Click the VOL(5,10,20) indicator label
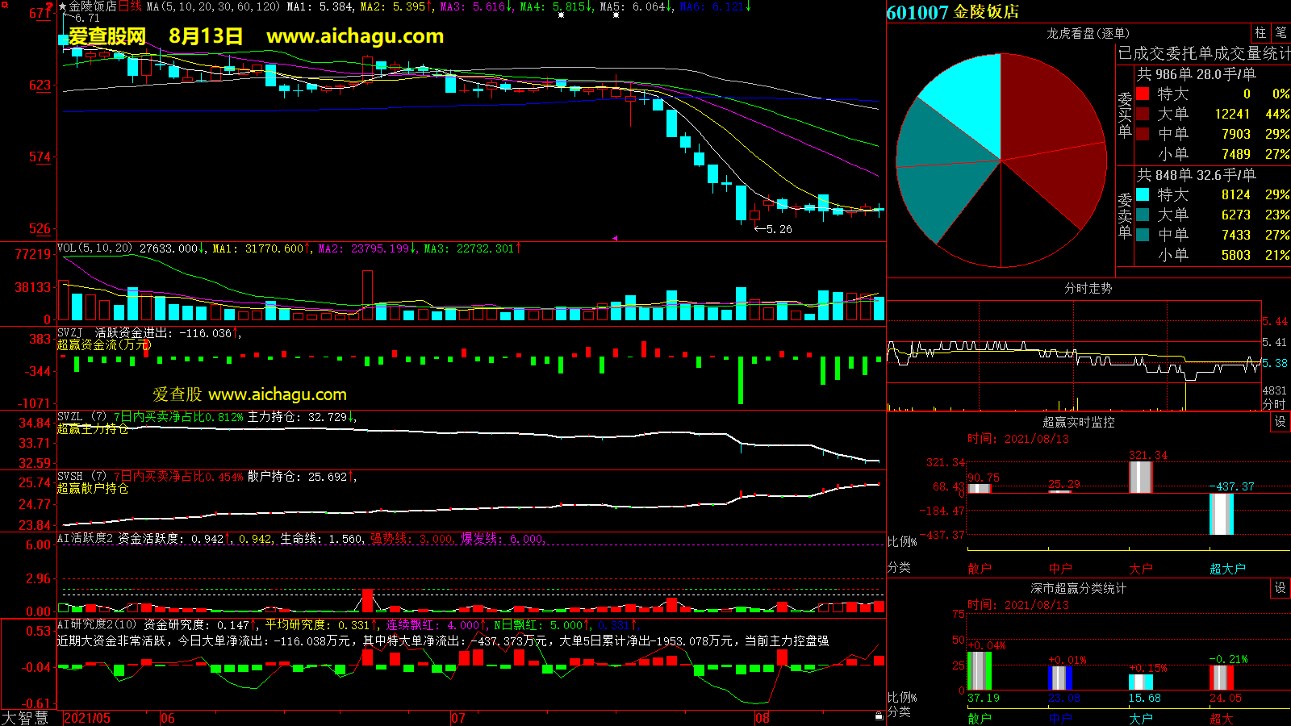This screenshot has height=726, width=1291. pyautogui.click(x=94, y=248)
